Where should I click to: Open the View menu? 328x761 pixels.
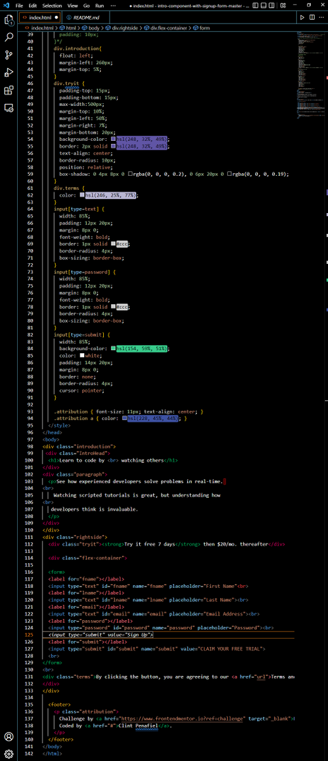click(x=72, y=5)
